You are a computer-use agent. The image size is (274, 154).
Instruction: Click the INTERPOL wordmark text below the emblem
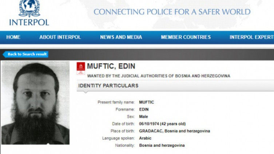click(29, 22)
